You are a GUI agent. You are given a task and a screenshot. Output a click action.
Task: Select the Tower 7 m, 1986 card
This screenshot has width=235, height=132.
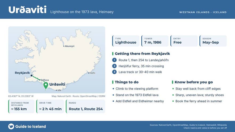pos(155,41)
